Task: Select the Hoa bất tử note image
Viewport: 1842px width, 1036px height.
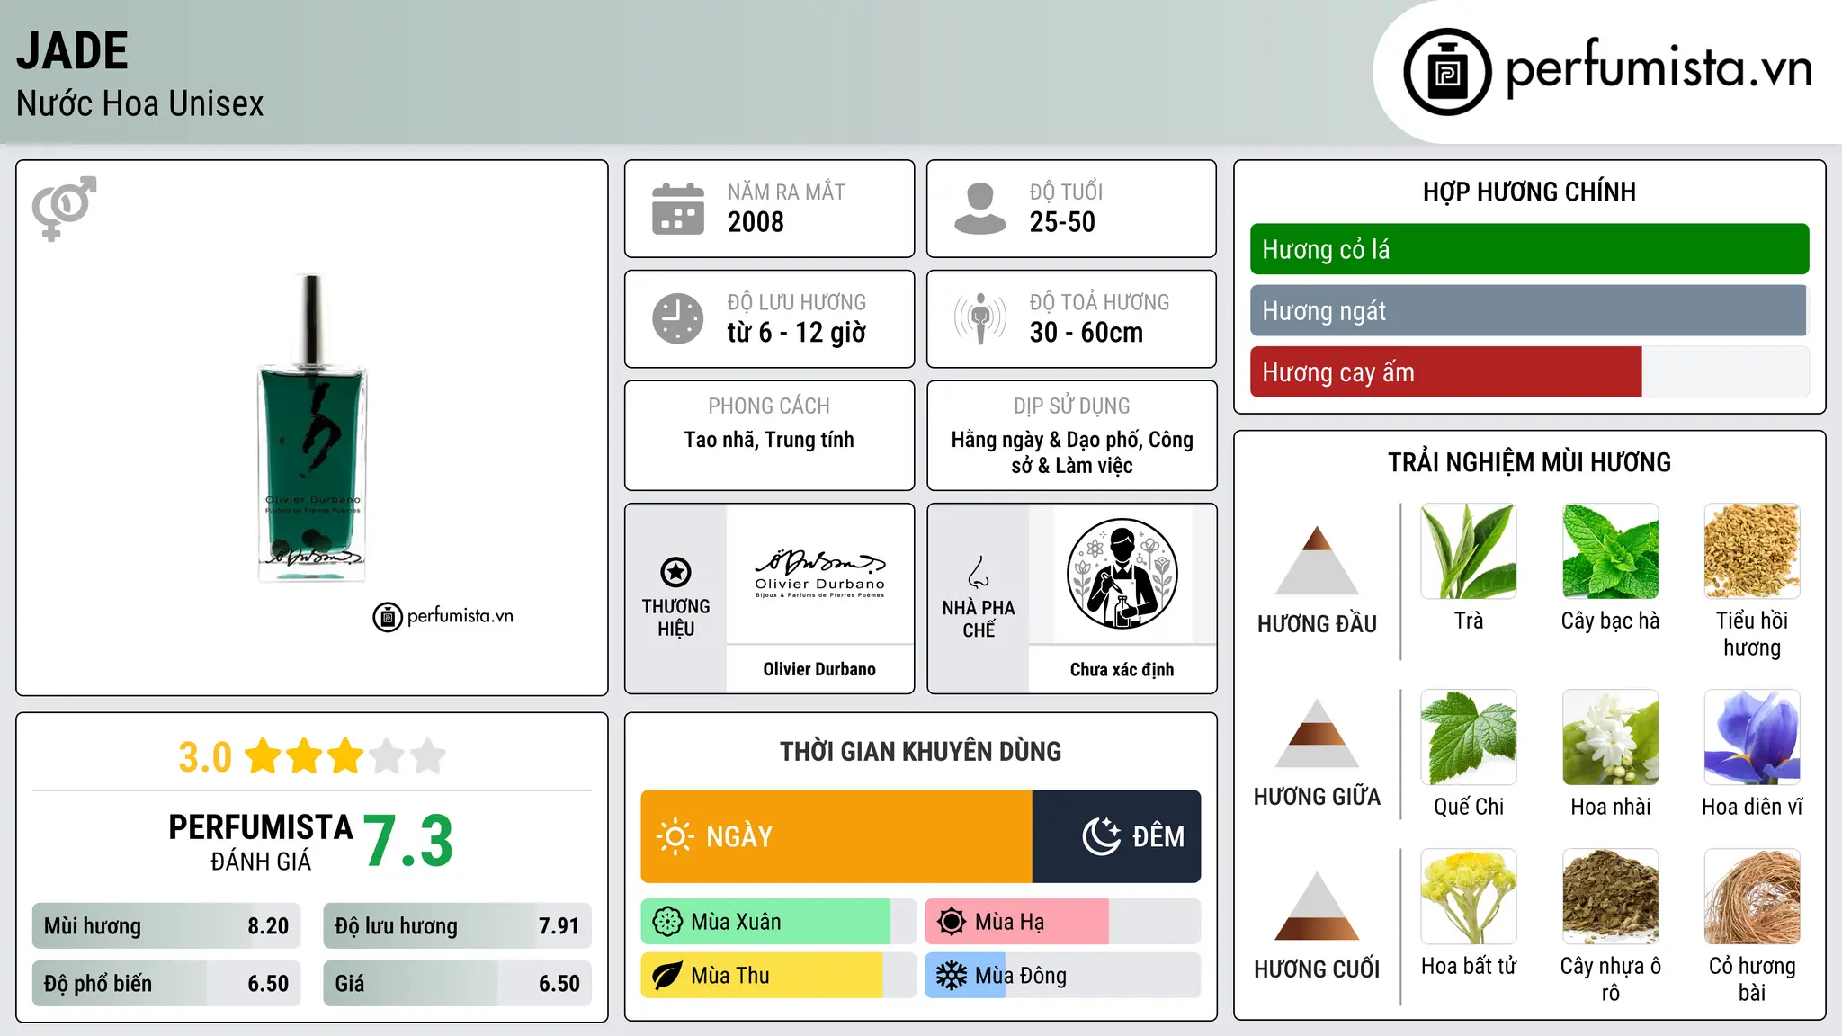Action: click(x=1469, y=897)
